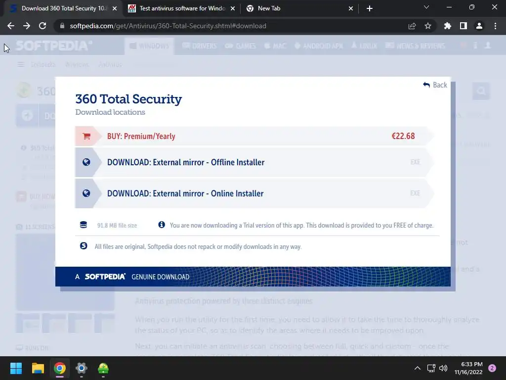Open the Chrome extensions puzzle icon

coord(448,26)
